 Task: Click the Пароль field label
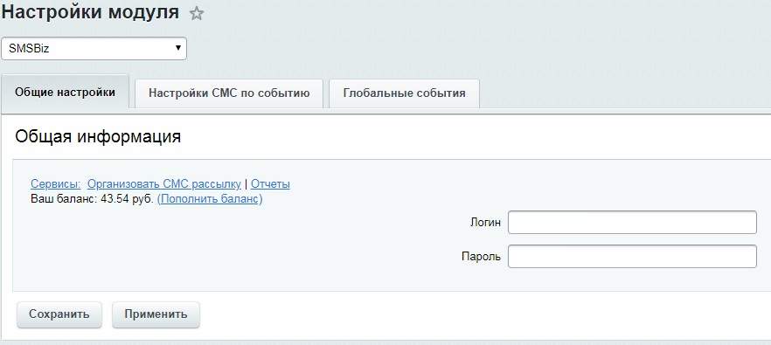(482, 257)
